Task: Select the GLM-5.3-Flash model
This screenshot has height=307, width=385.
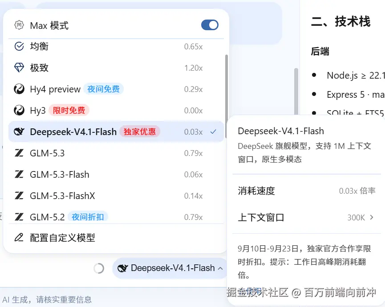Action: point(116,175)
